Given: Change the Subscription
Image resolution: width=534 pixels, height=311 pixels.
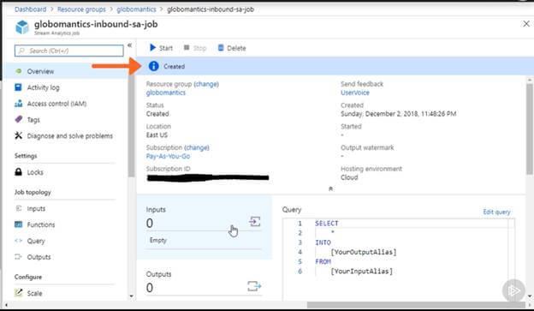Looking at the screenshot, I should point(197,147).
